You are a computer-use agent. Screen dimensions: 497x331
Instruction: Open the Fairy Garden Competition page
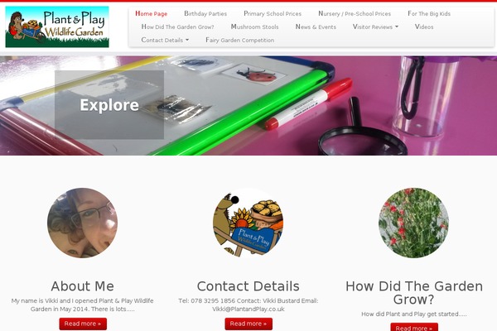pyautogui.click(x=240, y=41)
